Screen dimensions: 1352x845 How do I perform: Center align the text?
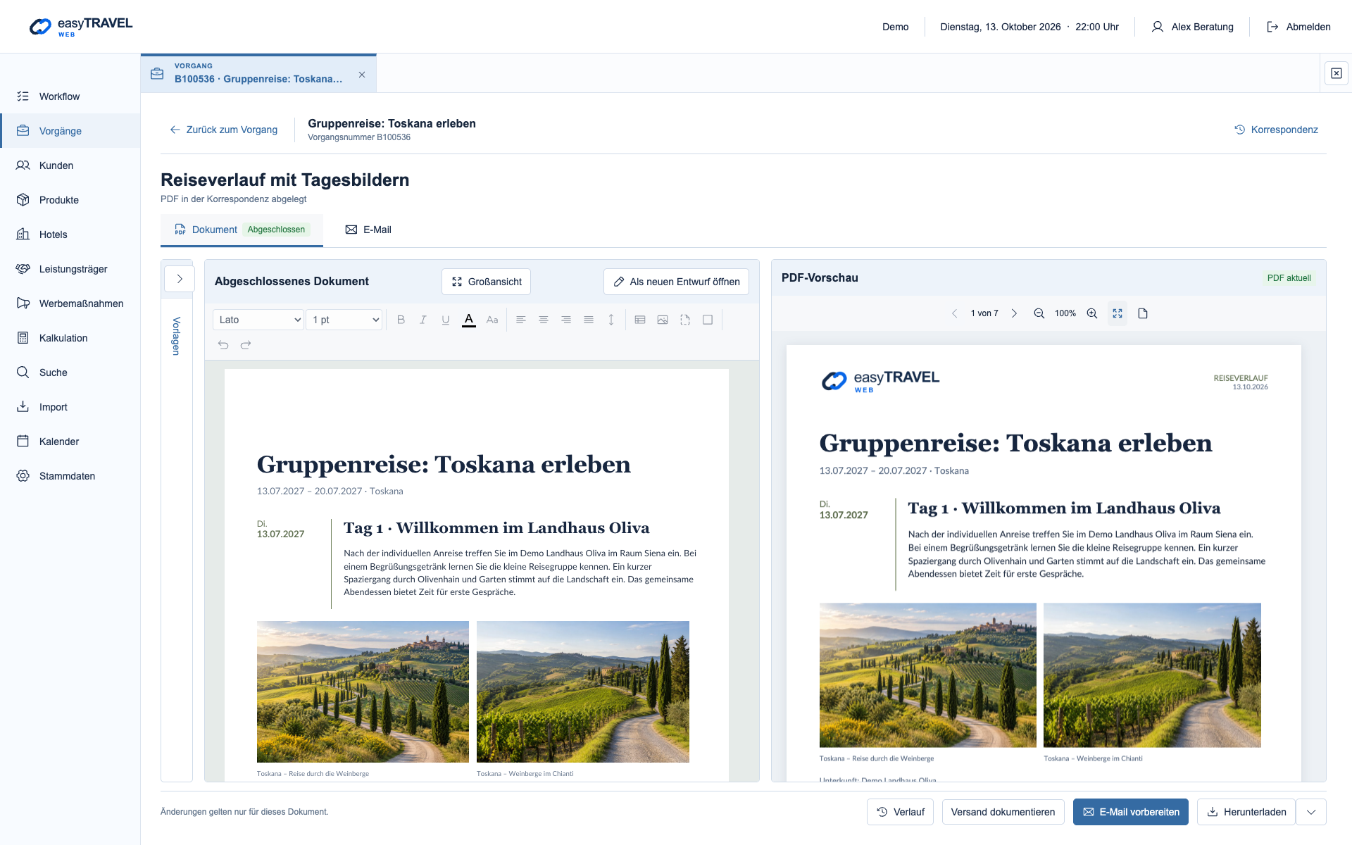click(544, 320)
